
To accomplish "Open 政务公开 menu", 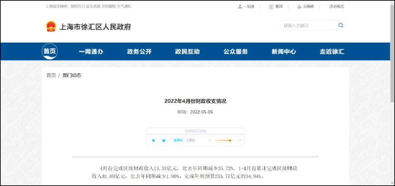I will 139,52.
